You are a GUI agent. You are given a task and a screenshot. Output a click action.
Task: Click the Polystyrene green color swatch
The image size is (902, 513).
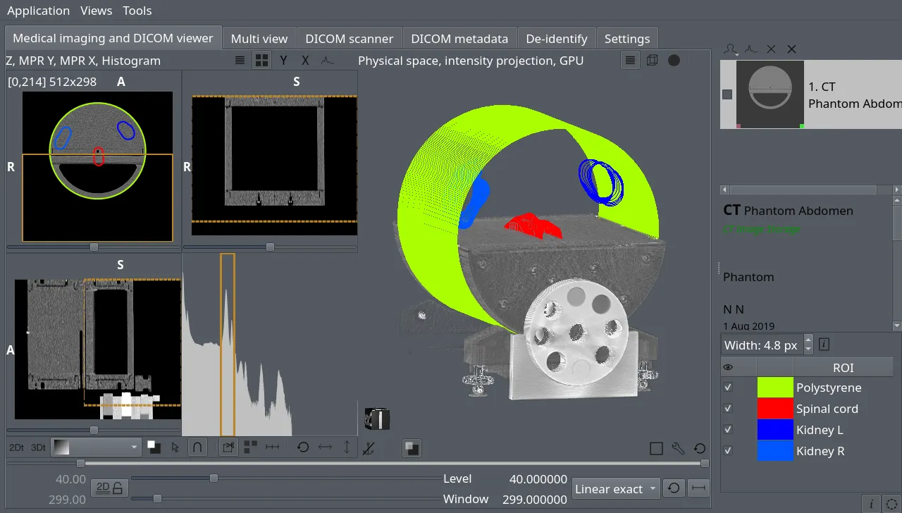pos(775,388)
